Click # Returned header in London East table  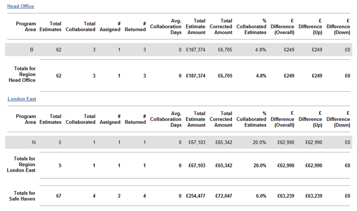pos(135,119)
